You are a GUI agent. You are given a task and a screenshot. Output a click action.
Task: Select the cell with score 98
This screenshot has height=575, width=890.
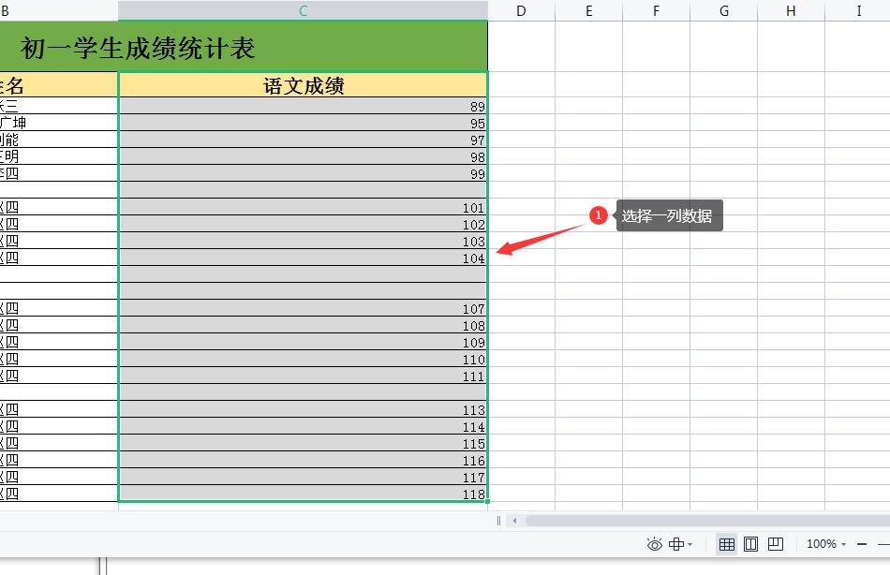pos(304,156)
